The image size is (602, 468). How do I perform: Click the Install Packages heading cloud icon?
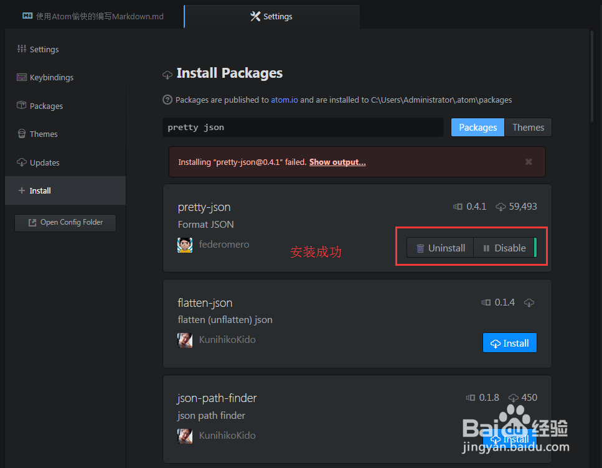(x=167, y=75)
